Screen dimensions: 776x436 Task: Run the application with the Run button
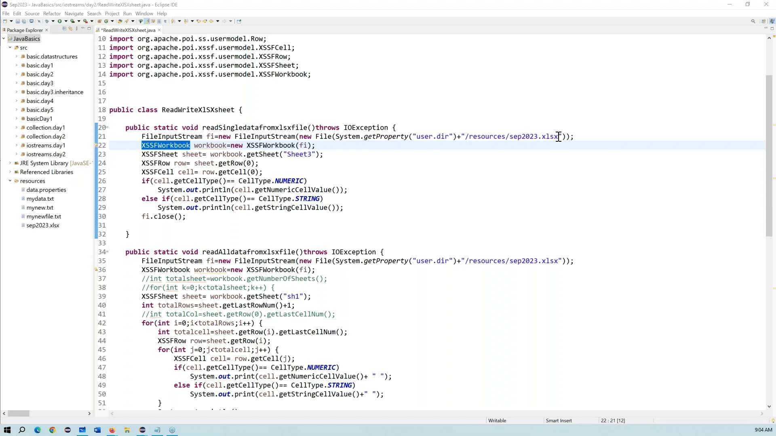60,21
